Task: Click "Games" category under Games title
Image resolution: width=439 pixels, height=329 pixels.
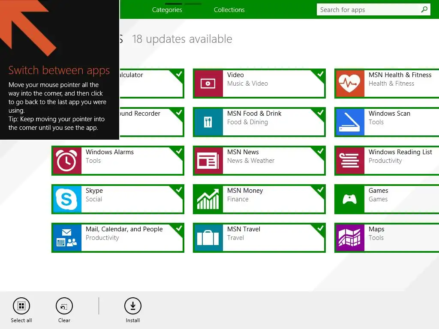Action: point(378,199)
